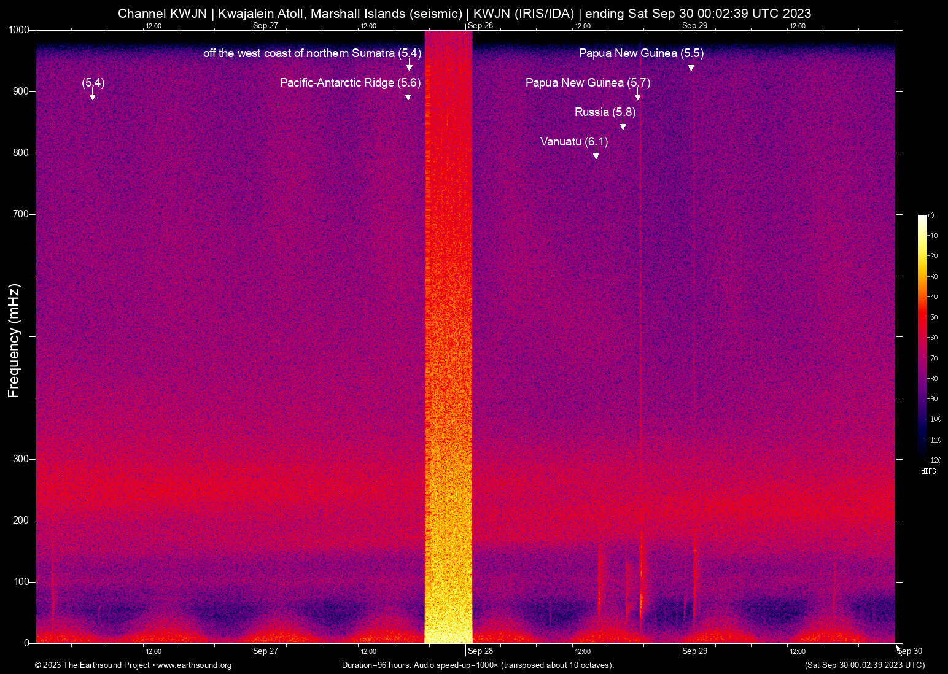Click the arrow marker under Russia (5.8)
The image size is (948, 674).
[623, 124]
